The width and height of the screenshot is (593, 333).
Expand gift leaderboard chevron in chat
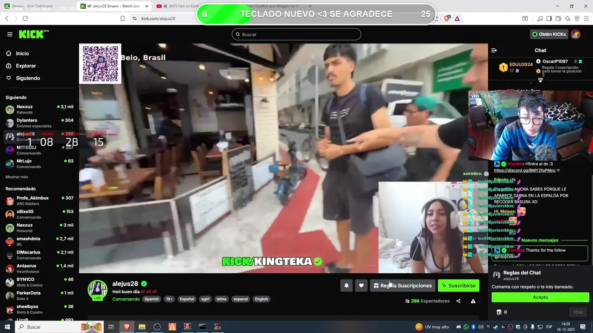click(x=540, y=80)
